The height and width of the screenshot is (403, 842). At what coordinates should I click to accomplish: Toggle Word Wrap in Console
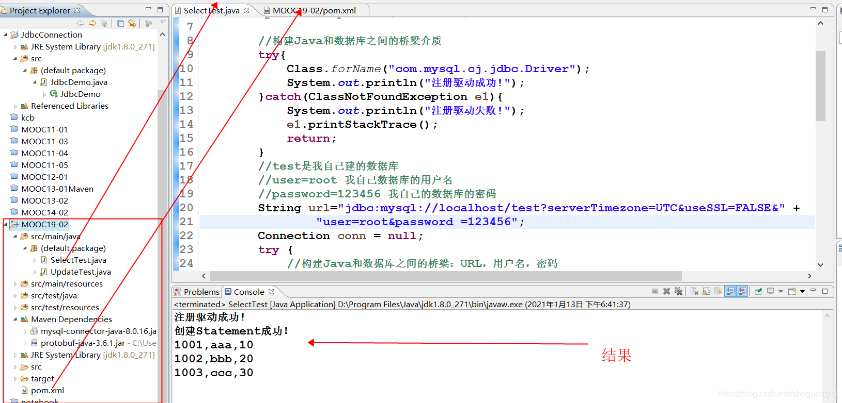718,292
